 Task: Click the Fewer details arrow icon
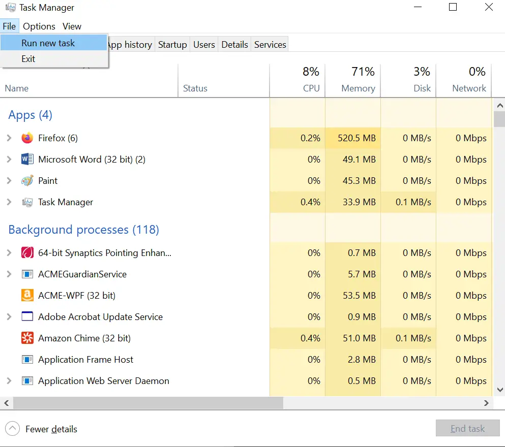click(x=12, y=429)
